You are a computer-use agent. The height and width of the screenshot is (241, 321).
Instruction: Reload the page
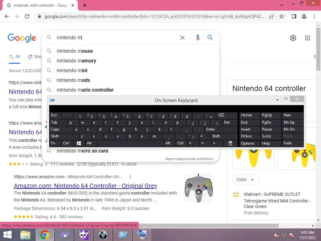pyautogui.click(x=27, y=16)
